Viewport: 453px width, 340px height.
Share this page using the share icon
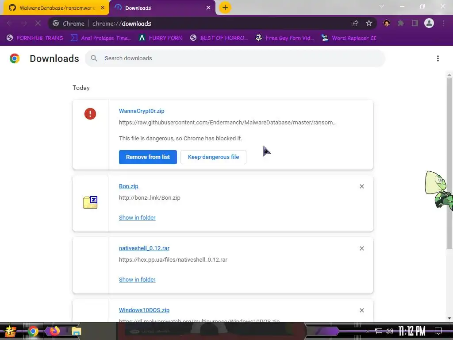(355, 23)
